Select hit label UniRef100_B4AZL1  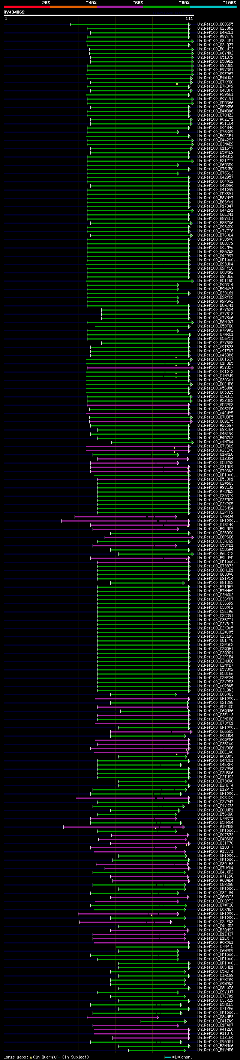(215, 32)
